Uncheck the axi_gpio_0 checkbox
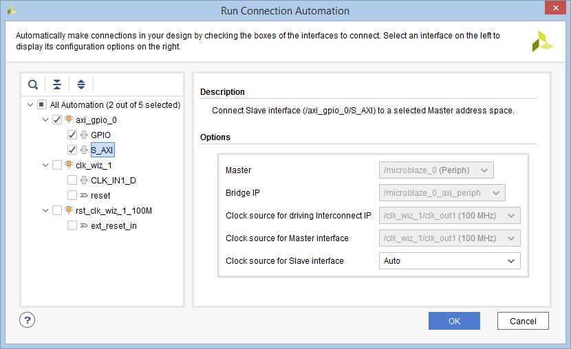Screen dimensions: 571x349 click(57, 120)
